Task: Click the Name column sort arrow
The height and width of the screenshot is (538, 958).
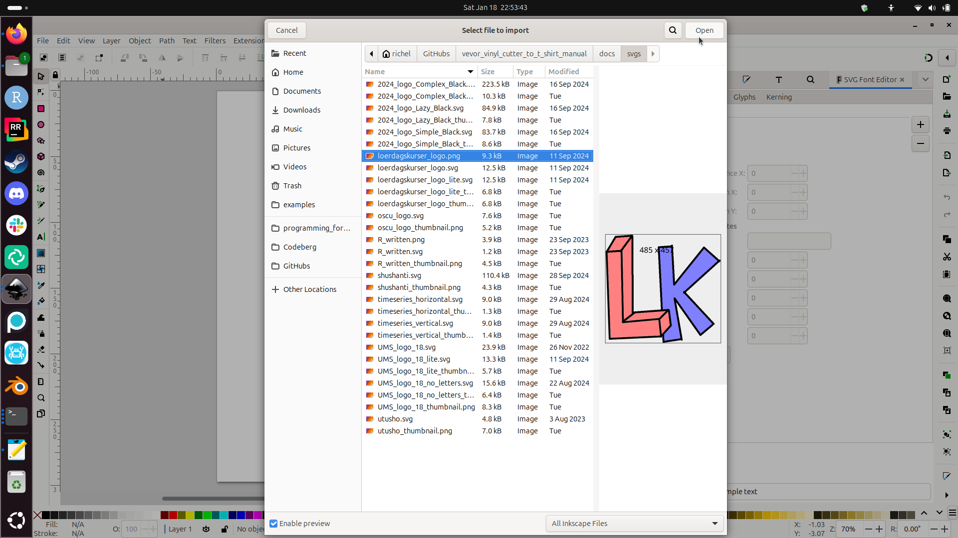Action: click(470, 72)
